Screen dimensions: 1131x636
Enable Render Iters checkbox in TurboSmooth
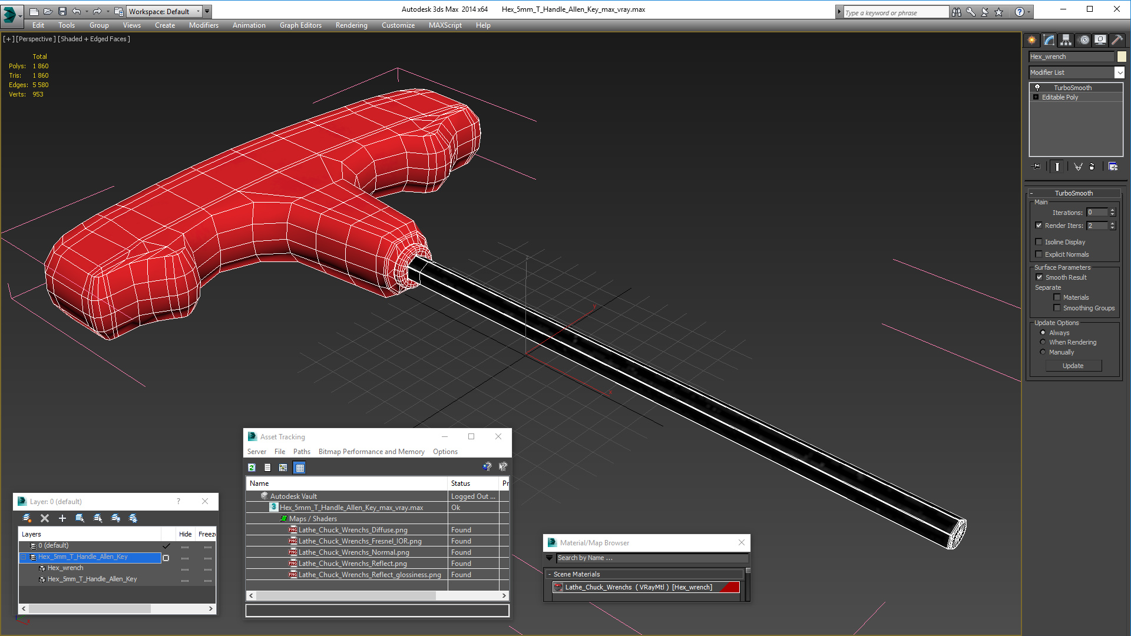(1039, 225)
